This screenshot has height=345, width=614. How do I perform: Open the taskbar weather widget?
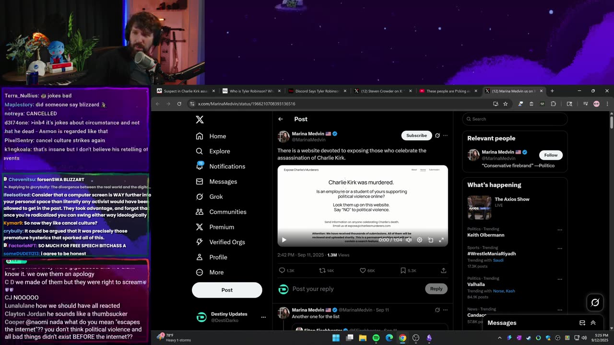175,338
